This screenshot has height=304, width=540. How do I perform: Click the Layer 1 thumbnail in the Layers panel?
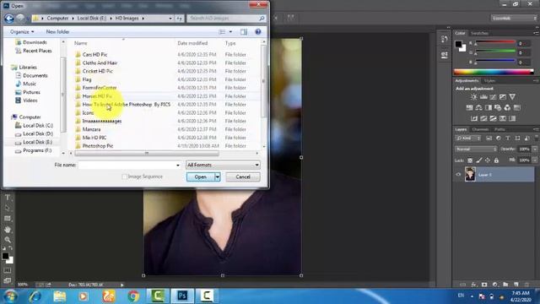470,175
